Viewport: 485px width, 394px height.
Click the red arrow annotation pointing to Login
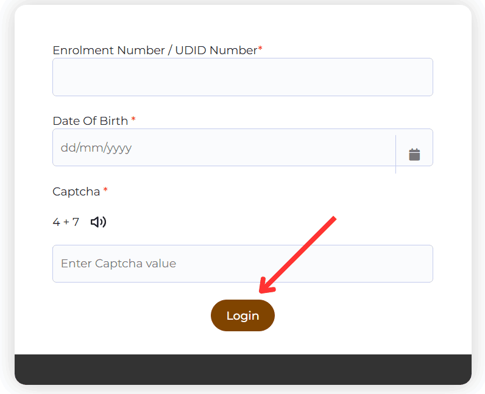[x=297, y=255]
